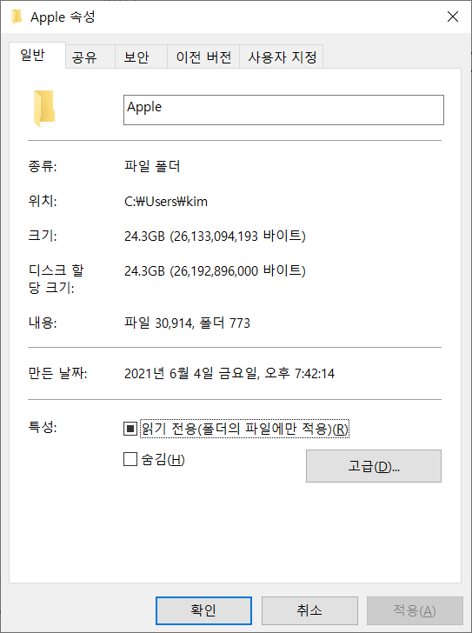472x633 pixels.
Task: Click the 고급(D)... button
Action: (x=374, y=466)
